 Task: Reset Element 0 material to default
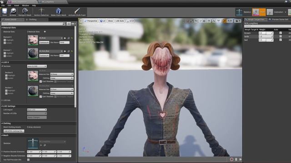pos(72,38)
